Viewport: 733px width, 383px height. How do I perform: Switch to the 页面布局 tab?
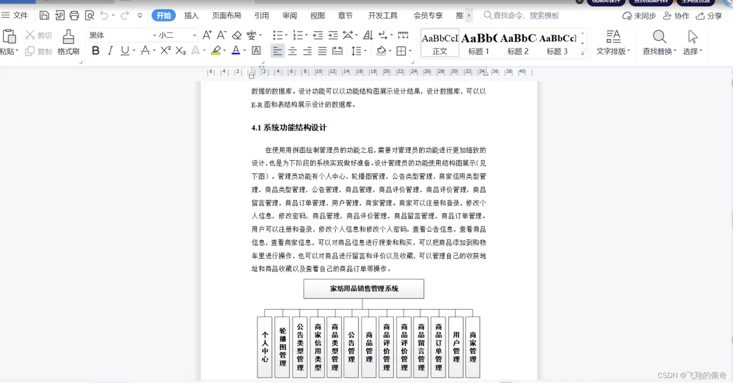[x=226, y=15]
